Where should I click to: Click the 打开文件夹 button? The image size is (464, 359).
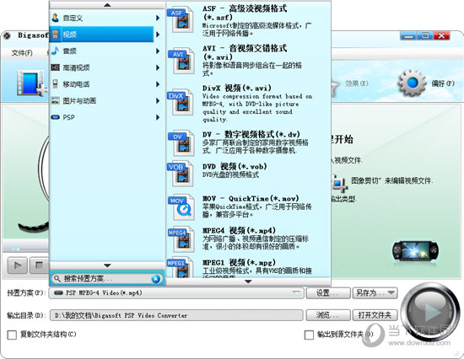[375, 315]
